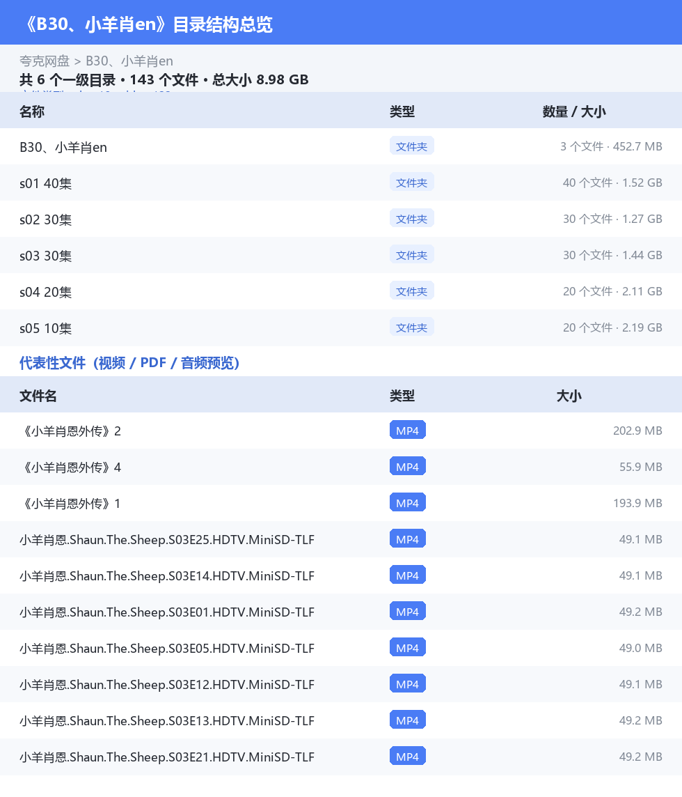Click the 202.9 MB size value
The image size is (682, 797).
point(637,431)
